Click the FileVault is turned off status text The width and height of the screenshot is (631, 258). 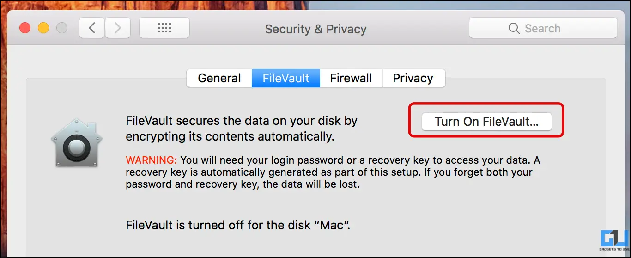coord(238,226)
